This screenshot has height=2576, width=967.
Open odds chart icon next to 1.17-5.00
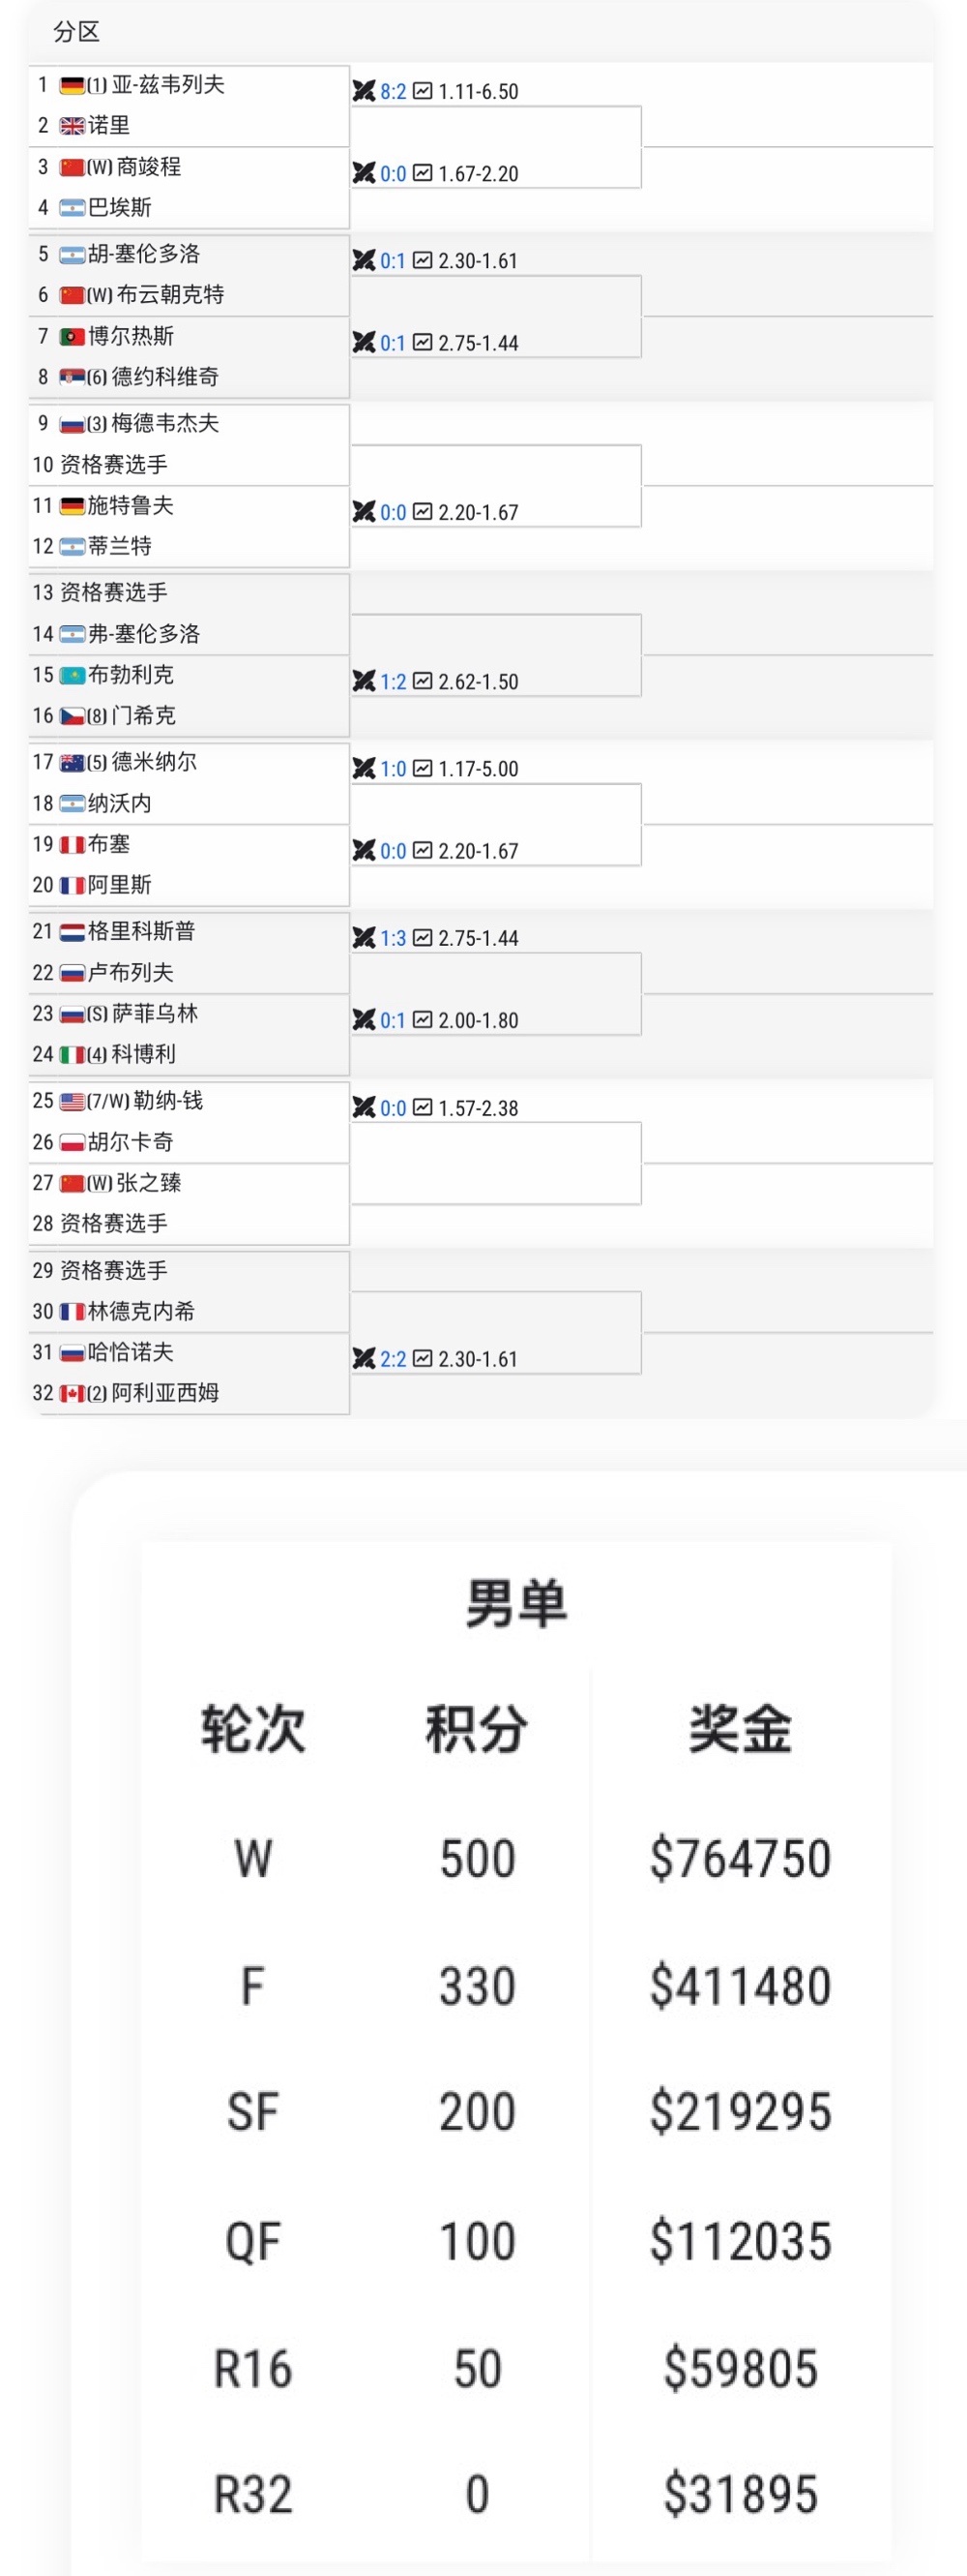(x=423, y=768)
